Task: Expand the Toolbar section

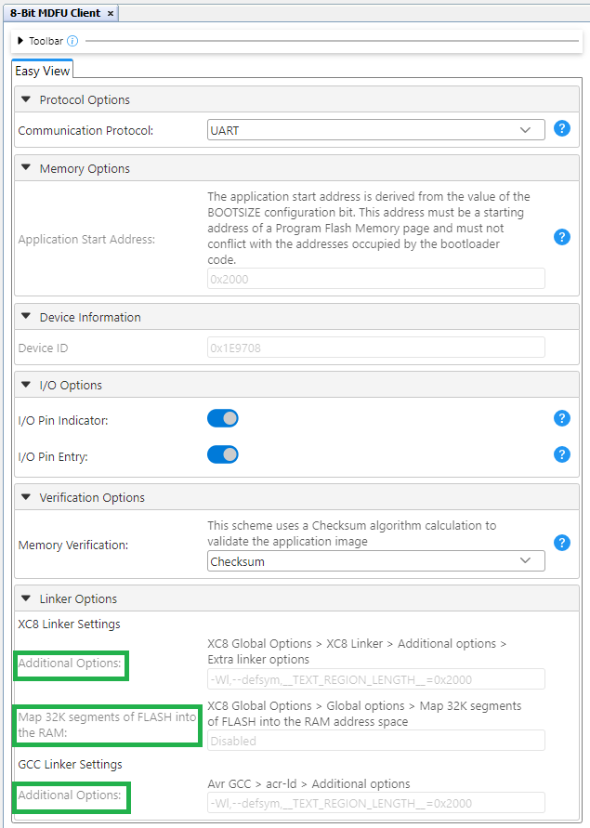Action: point(20,42)
